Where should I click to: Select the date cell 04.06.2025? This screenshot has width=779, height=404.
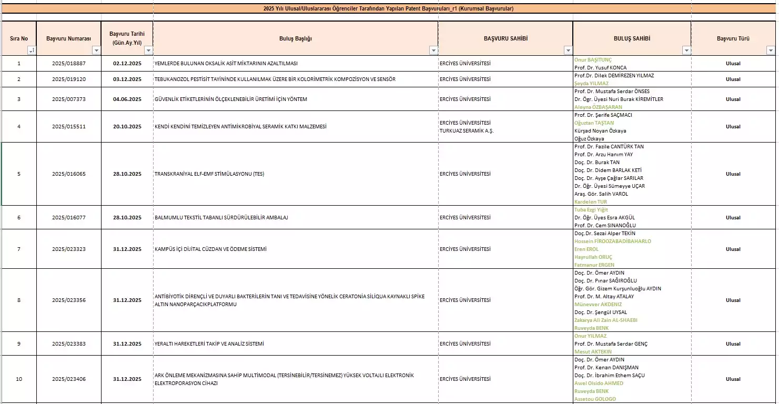127,99
